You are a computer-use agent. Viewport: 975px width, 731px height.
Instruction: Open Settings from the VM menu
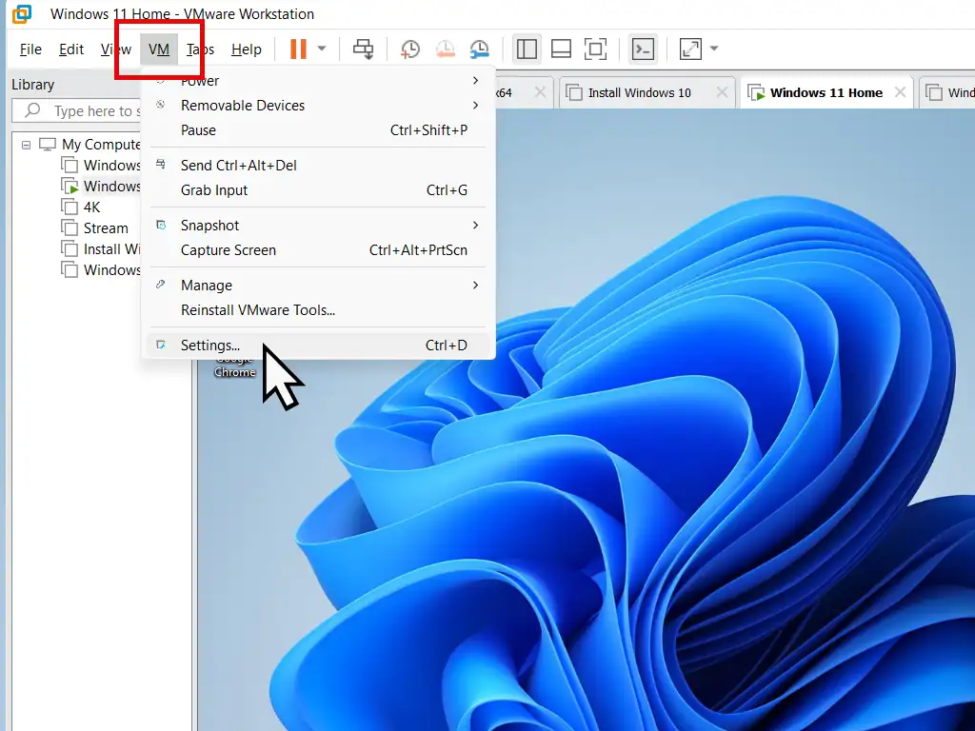[318, 345]
